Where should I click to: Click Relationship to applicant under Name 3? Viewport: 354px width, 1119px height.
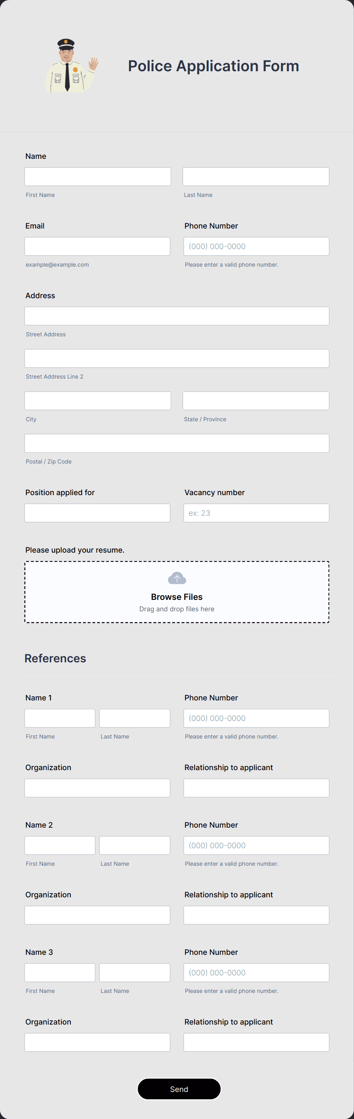coord(256,1042)
